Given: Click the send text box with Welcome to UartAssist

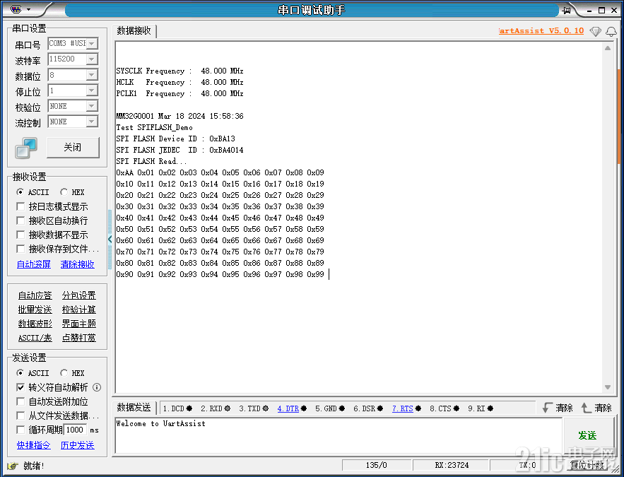Looking at the screenshot, I should pyautogui.click(x=339, y=435).
